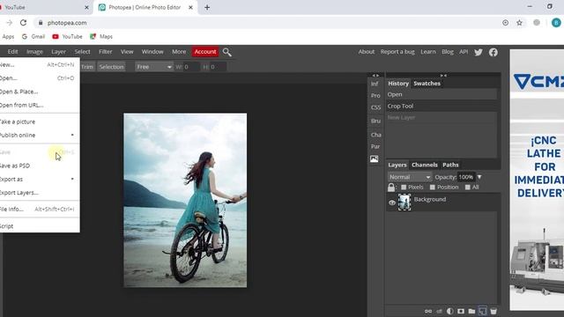The height and width of the screenshot is (317, 564).
Task: Click the lock transparency padlock icon
Action: (x=391, y=188)
